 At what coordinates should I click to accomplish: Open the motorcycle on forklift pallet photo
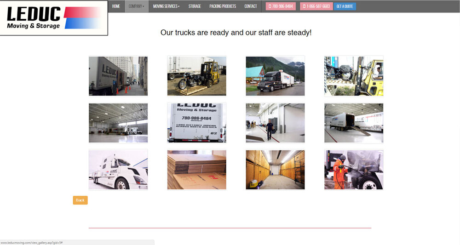[x=196, y=76]
